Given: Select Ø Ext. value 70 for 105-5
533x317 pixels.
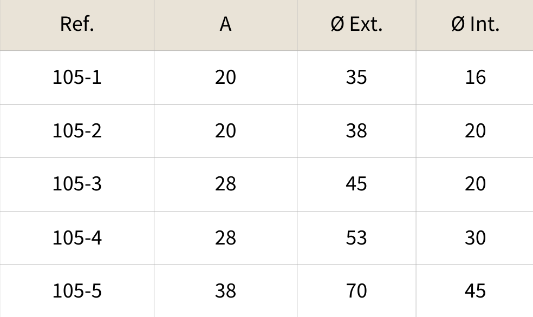Looking at the screenshot, I should pyautogui.click(x=356, y=291).
